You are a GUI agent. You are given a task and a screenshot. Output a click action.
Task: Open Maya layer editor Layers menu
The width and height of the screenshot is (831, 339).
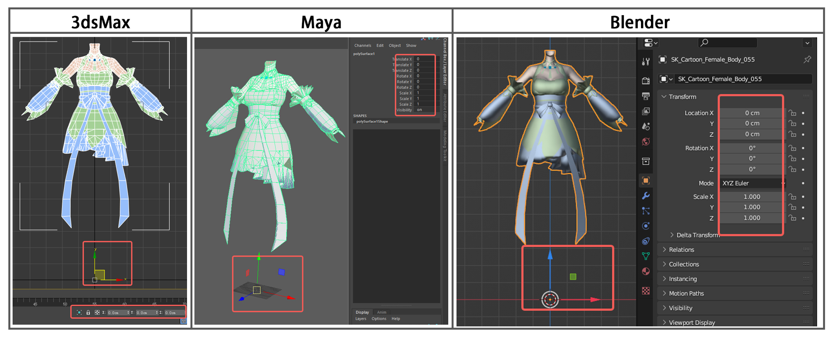[361, 319]
